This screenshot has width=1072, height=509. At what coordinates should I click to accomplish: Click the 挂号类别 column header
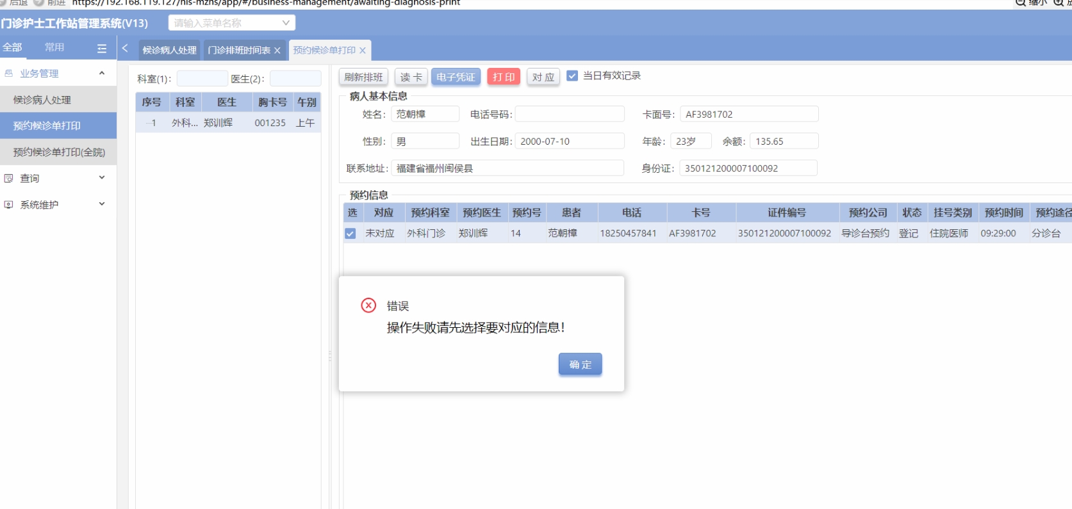[x=953, y=213]
